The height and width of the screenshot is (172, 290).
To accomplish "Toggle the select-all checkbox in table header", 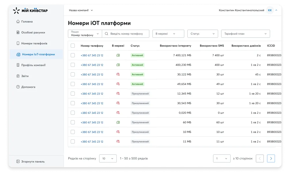I will point(73,46).
